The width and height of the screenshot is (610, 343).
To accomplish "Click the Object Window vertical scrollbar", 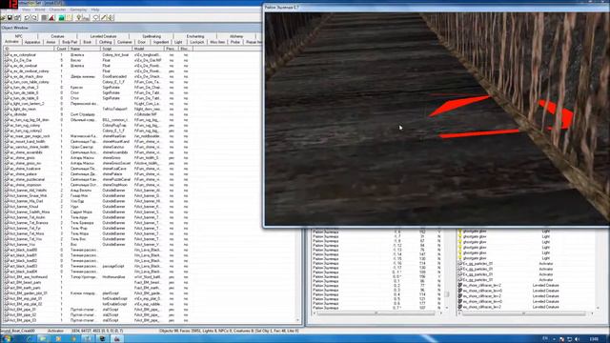I will [x=298, y=274].
